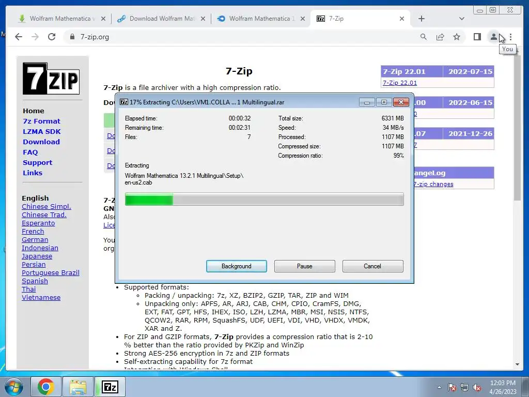
Task: Switch to the third Wolfram Mathematica tab
Action: pos(262,19)
